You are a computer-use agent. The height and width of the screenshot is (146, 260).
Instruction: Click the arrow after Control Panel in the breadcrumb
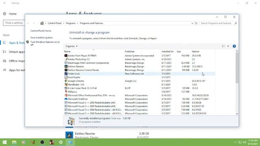tap(64, 24)
